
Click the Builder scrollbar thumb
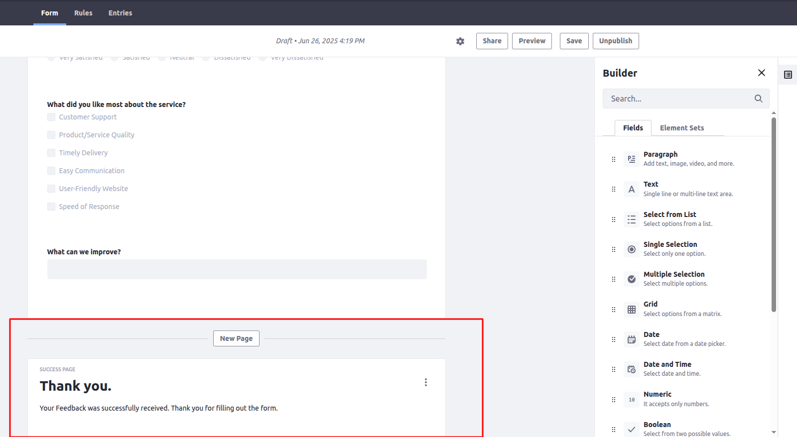[774, 215]
